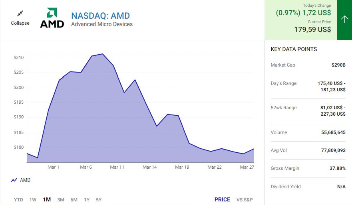
Task: Toggle the AMD series legend label
Action: [x=25, y=180]
